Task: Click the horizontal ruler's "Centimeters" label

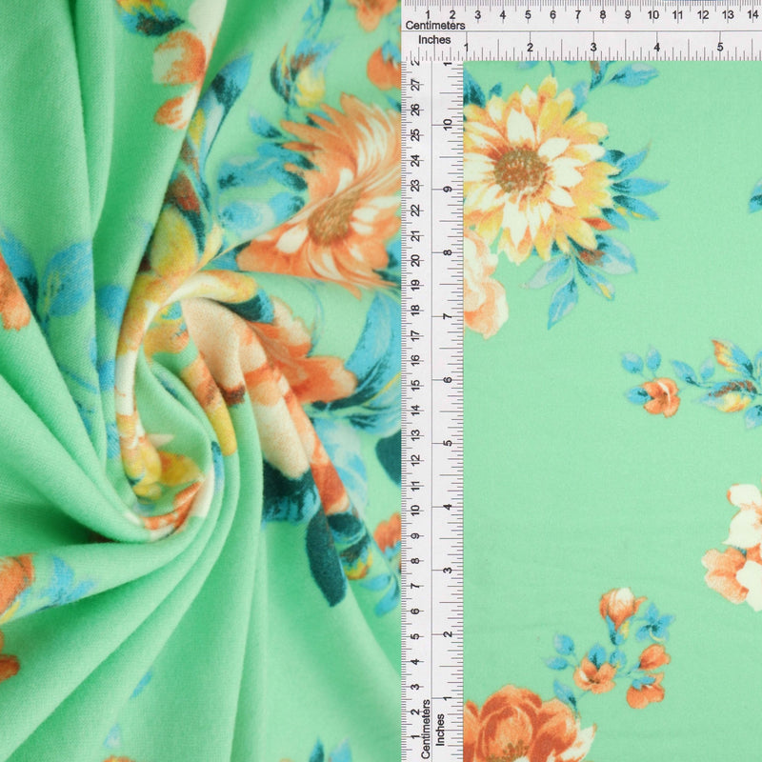Action: pos(435,26)
